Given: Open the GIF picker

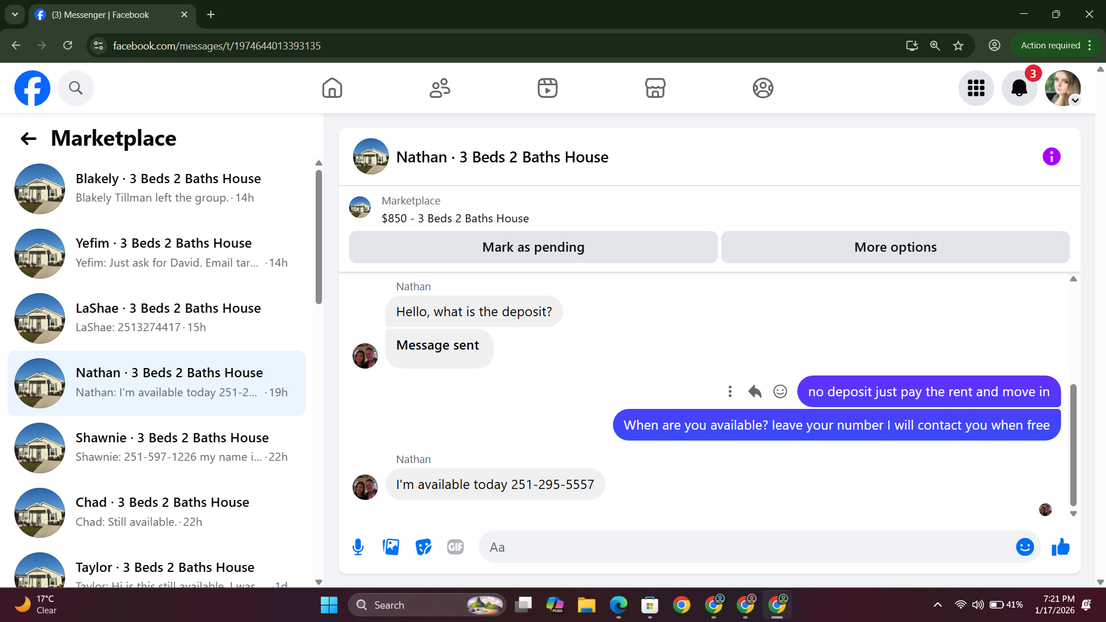Looking at the screenshot, I should [456, 547].
